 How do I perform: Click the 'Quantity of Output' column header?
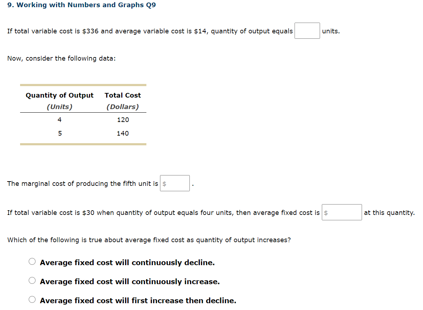[x=60, y=95]
